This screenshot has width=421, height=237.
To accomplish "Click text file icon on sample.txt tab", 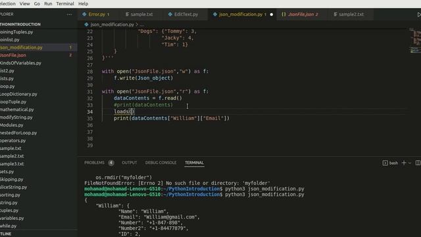I will click(x=127, y=14).
